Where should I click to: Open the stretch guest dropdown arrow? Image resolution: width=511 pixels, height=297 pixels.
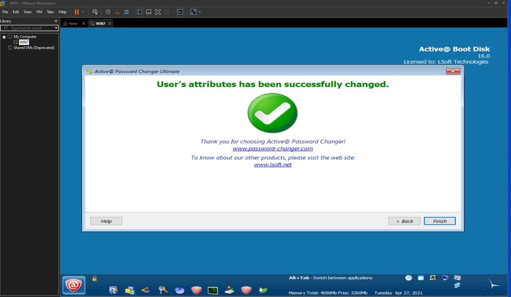(200, 12)
